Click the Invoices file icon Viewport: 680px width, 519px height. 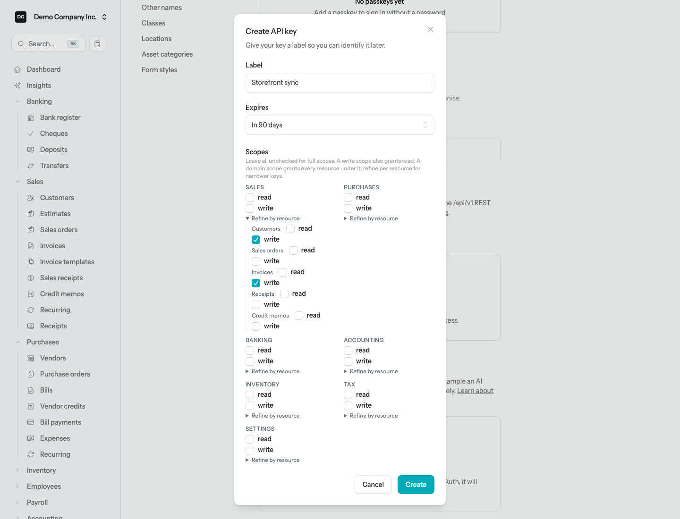[x=31, y=246]
